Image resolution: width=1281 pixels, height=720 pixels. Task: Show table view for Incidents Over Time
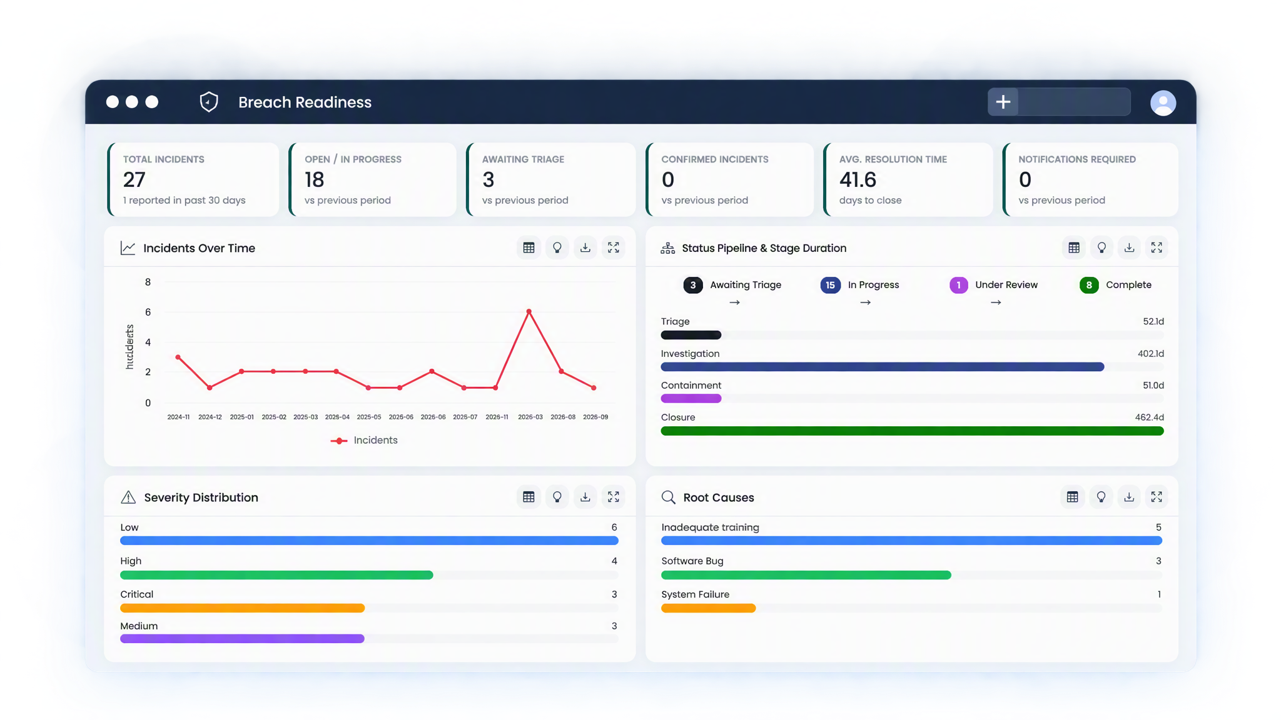529,247
